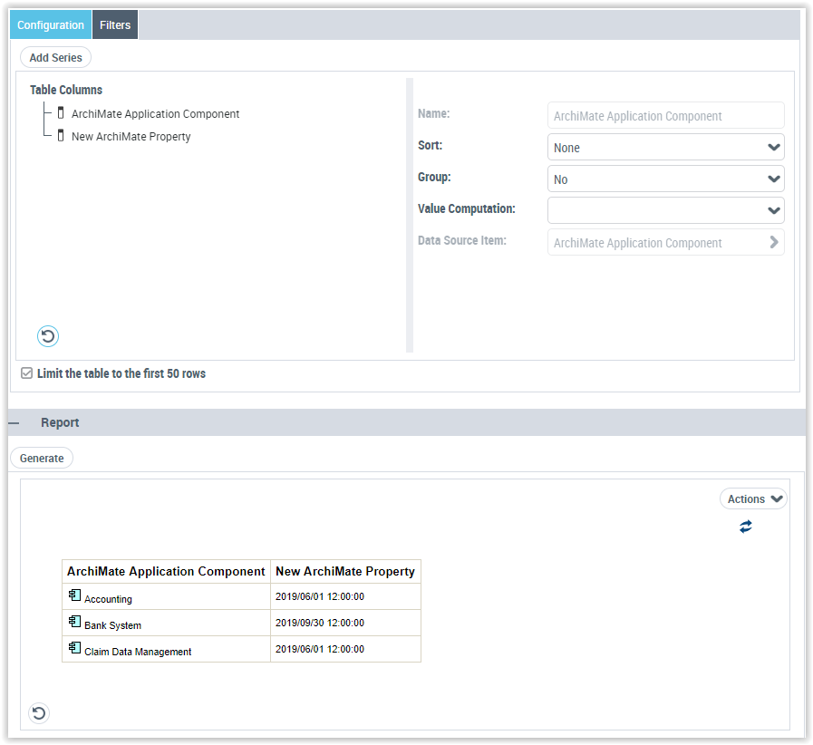Click the reset icon under Table Columns
Viewport: 813px width, 745px height.
[48, 337]
